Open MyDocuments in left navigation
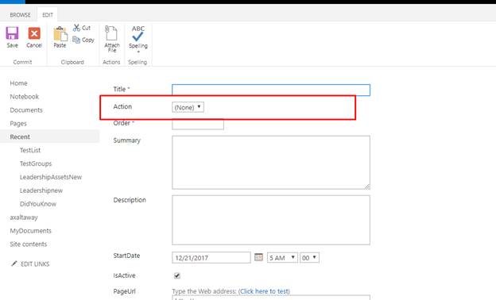The height and width of the screenshot is (300, 496). (x=30, y=231)
